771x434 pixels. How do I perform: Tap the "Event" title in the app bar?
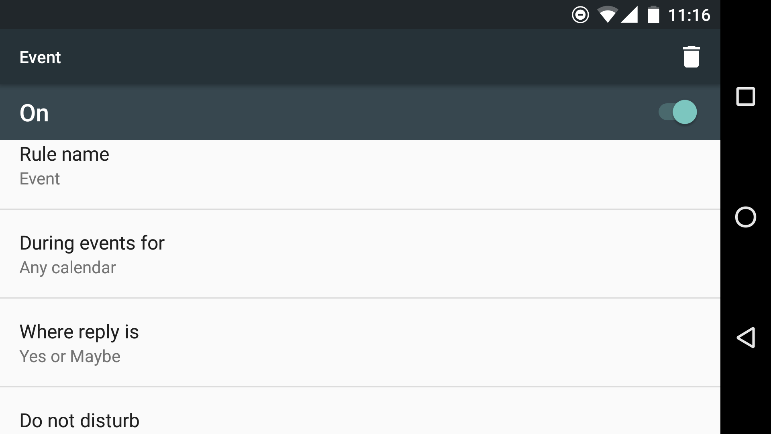point(40,57)
